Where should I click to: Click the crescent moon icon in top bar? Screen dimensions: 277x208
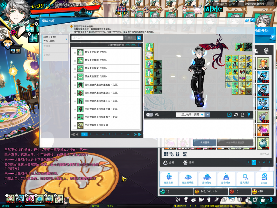[220, 9]
